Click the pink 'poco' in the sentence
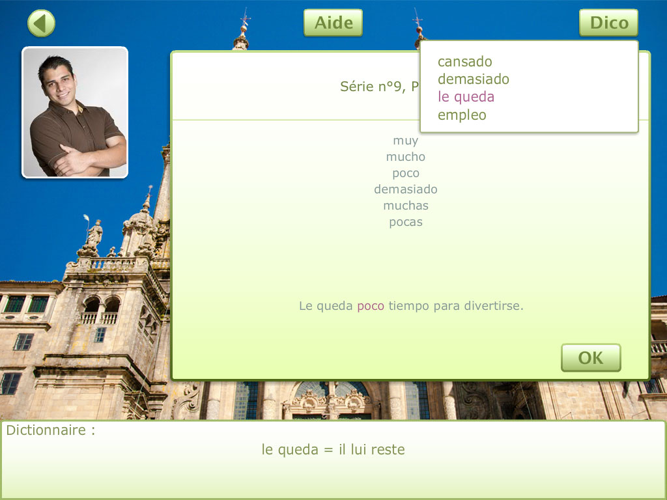Image resolution: width=667 pixels, height=500 pixels. point(370,306)
